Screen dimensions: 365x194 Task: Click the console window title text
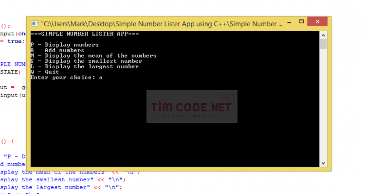162,24
